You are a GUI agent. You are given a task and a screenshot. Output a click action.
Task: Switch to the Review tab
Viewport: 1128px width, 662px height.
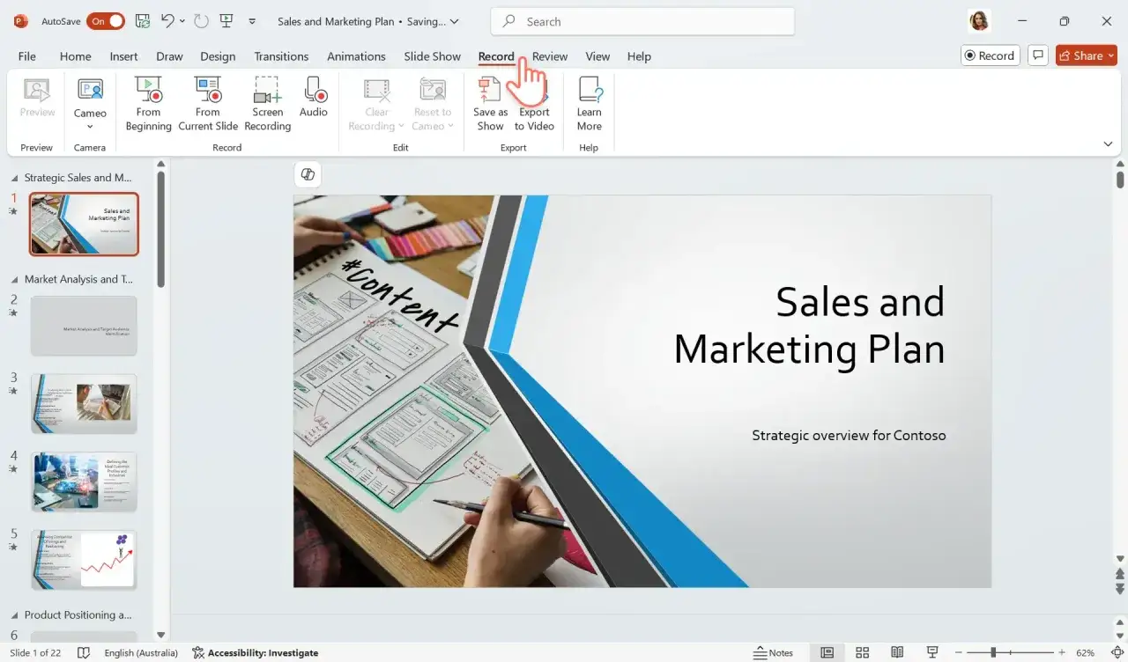[x=550, y=55]
